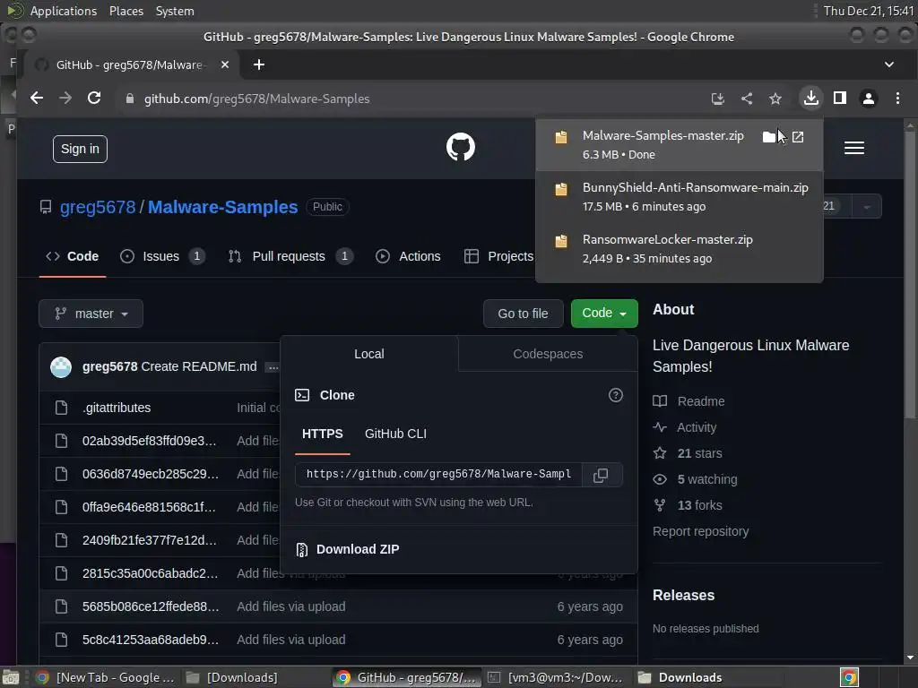Click the GitHub logo
Screen dimensions: 918x688
[461, 147]
